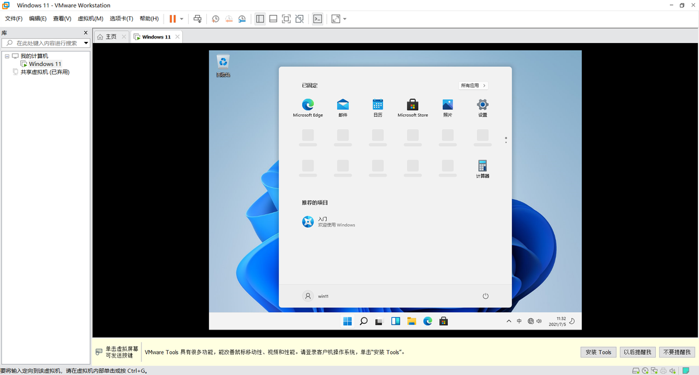Click the 所有应用 button

pyautogui.click(x=473, y=86)
